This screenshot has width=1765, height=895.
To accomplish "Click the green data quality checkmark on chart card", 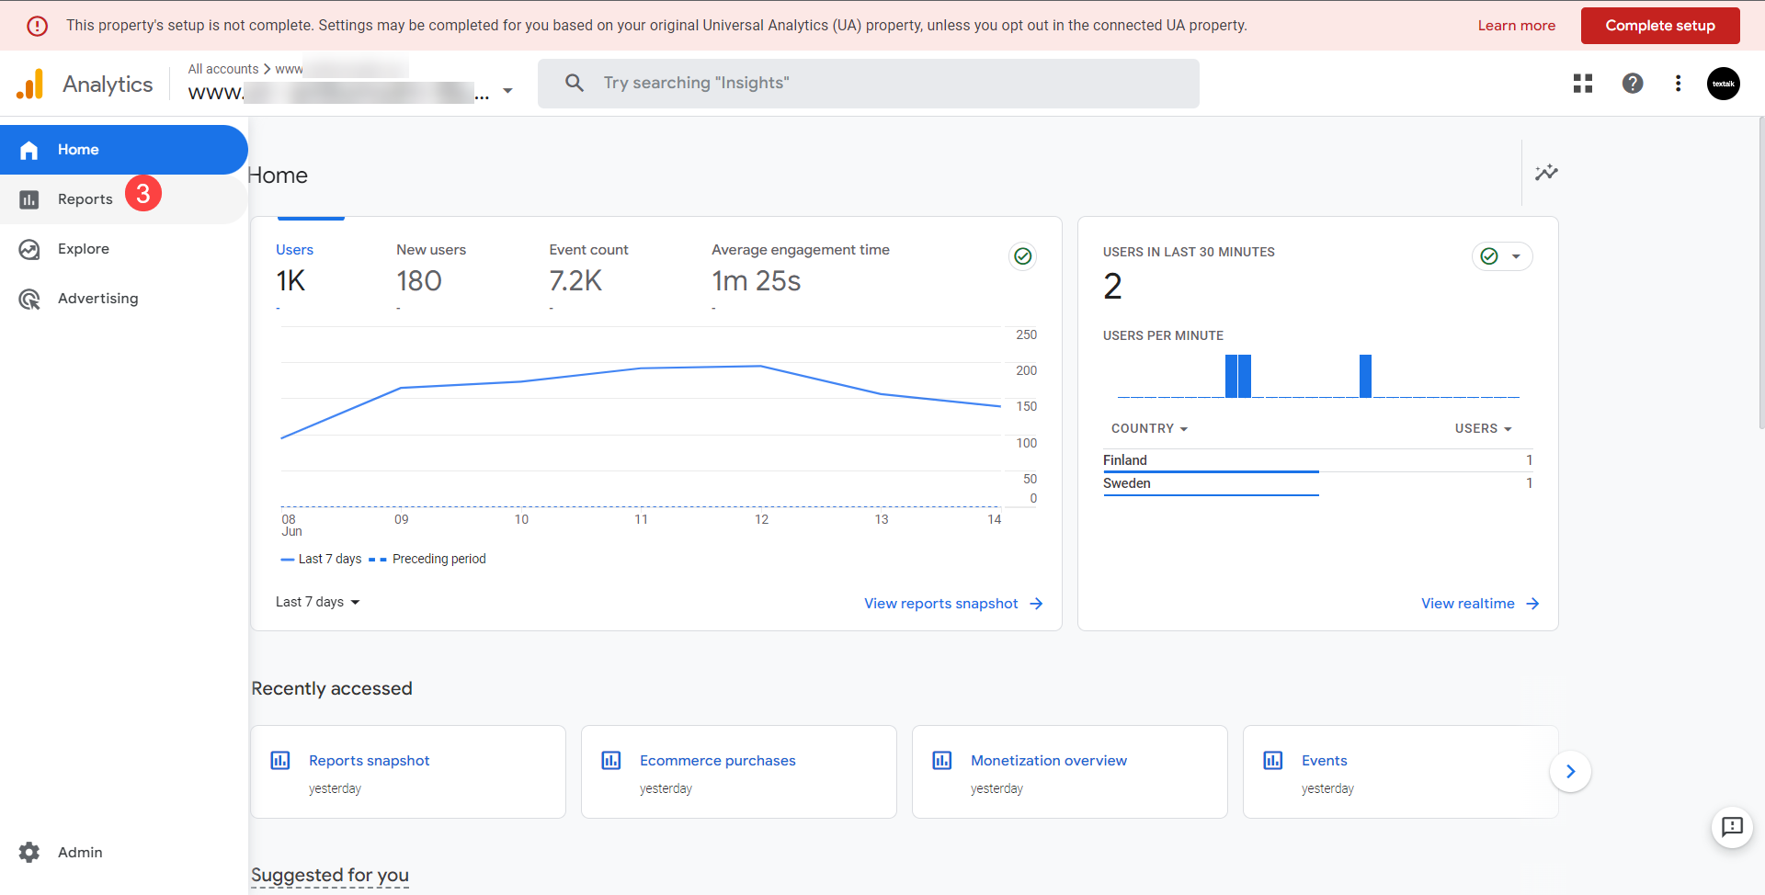I will [1022, 256].
